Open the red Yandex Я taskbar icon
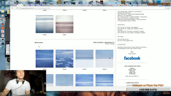This screenshot has height=96, width=171. (x=3, y=32)
